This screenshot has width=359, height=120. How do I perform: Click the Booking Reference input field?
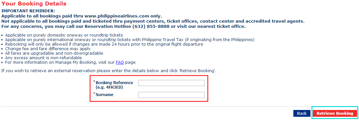click(171, 83)
